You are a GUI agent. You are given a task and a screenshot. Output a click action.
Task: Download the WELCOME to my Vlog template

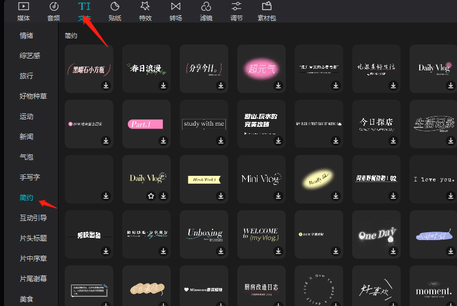coord(278,251)
